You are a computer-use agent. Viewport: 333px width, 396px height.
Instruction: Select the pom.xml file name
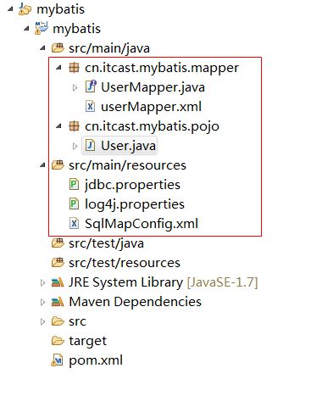[96, 361]
